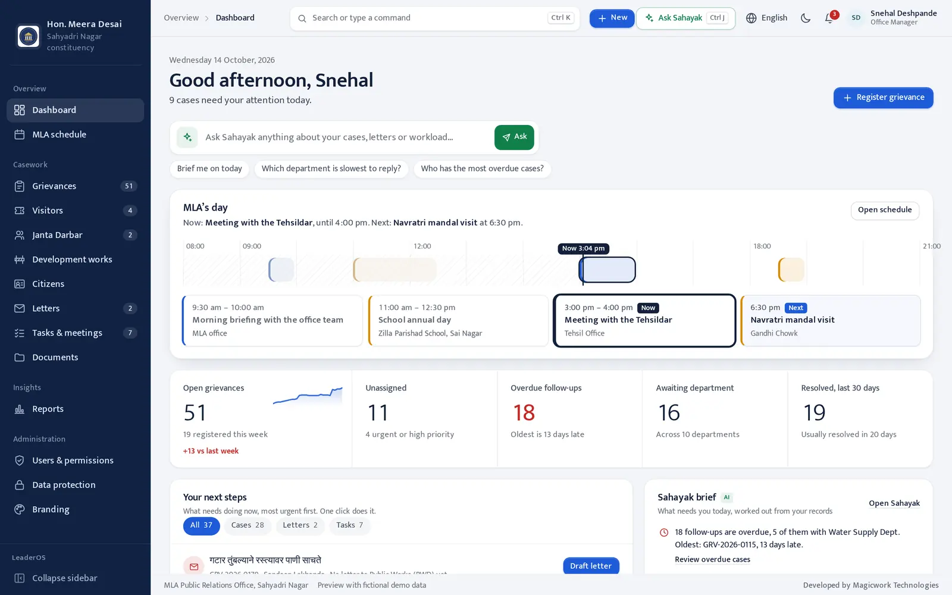Go to Grievances in sidebar
952x595 pixels.
(75, 186)
